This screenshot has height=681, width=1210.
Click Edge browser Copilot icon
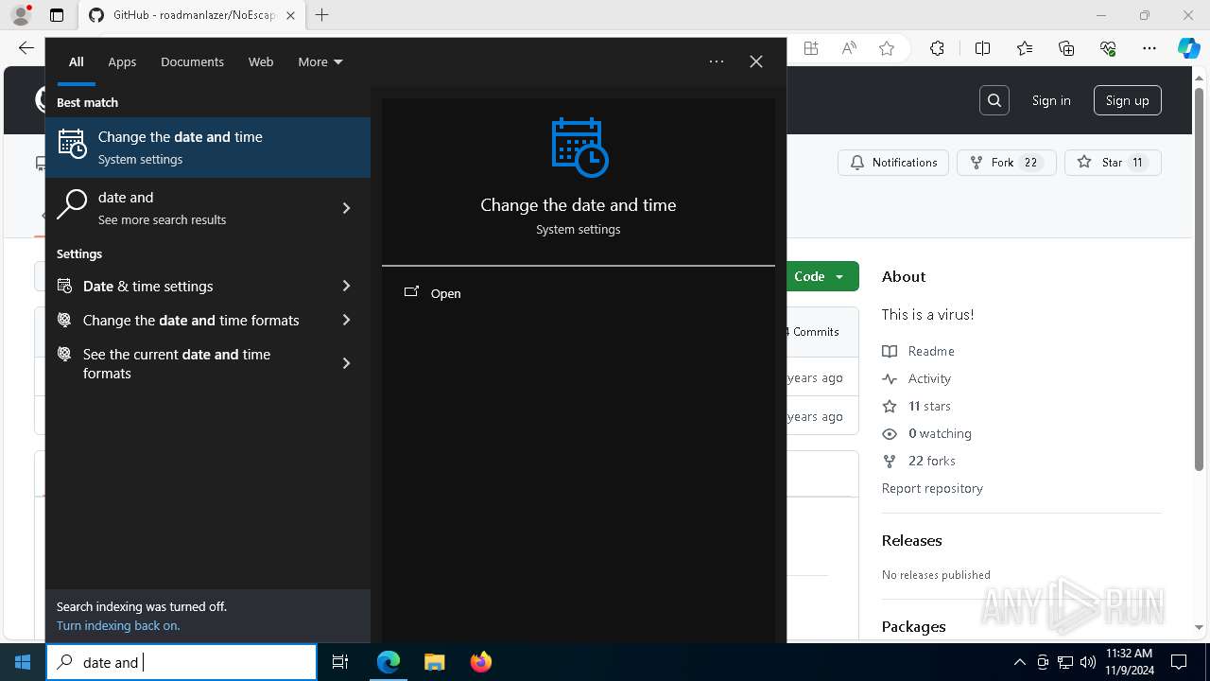1188,48
